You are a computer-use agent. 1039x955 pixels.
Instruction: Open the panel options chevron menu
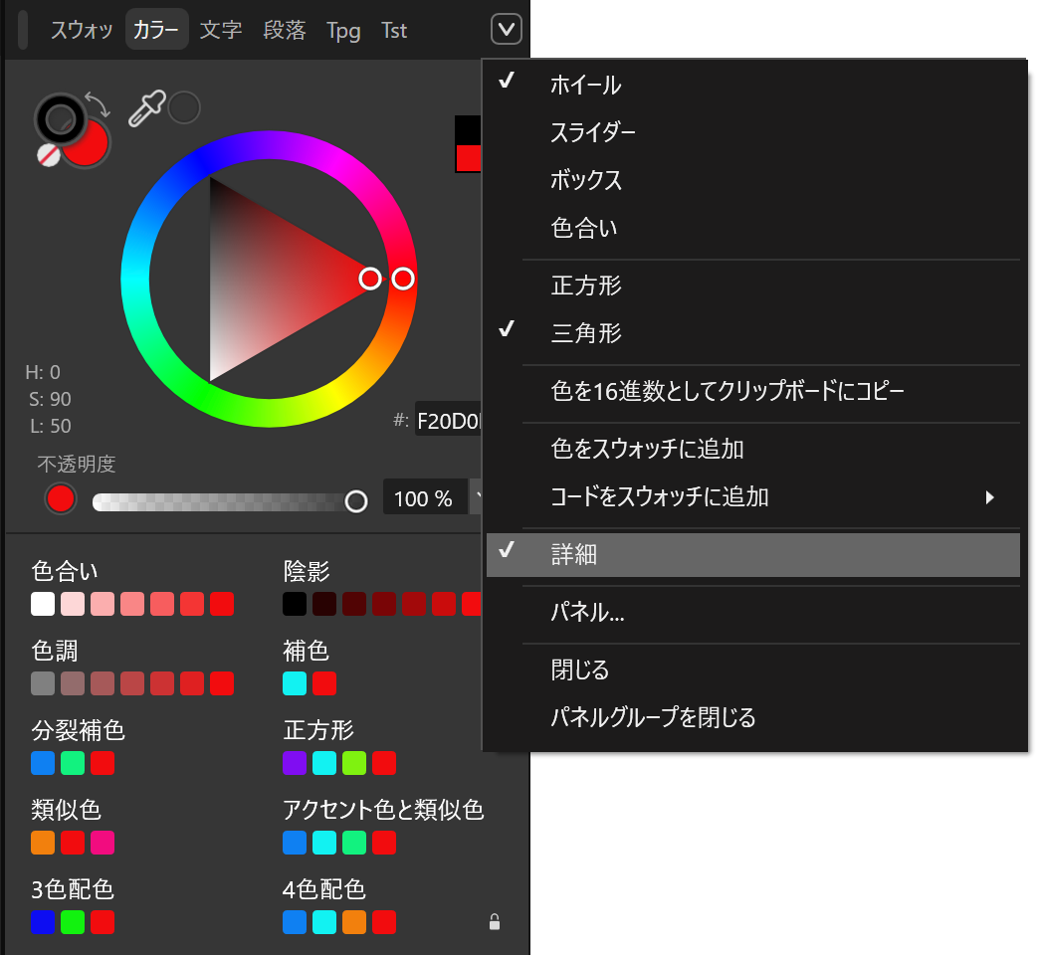tap(506, 29)
